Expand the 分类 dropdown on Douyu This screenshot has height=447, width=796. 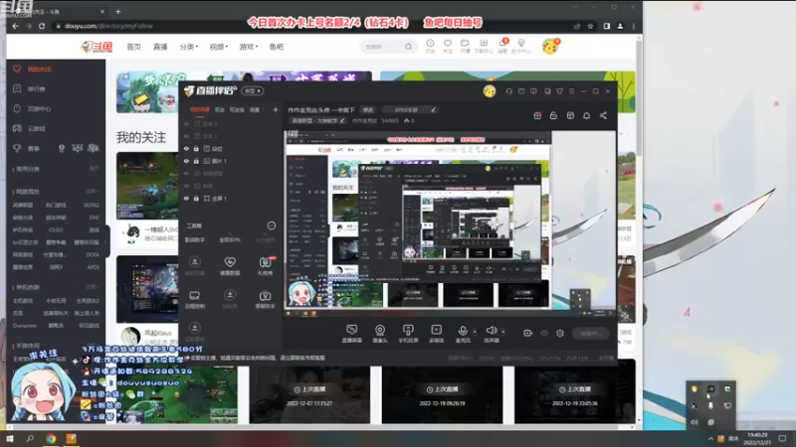(x=188, y=47)
